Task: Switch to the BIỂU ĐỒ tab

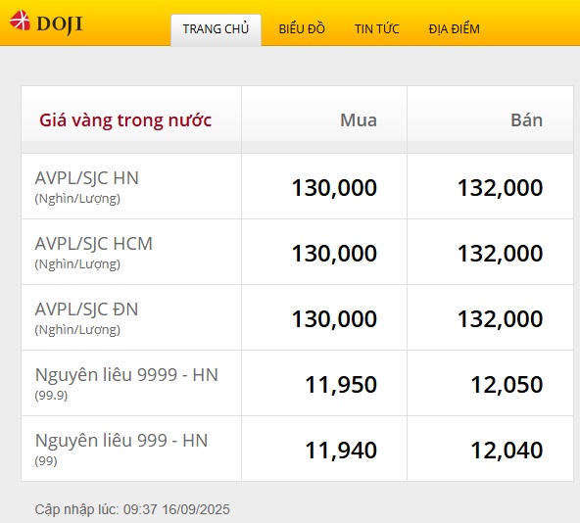Action: click(x=302, y=28)
